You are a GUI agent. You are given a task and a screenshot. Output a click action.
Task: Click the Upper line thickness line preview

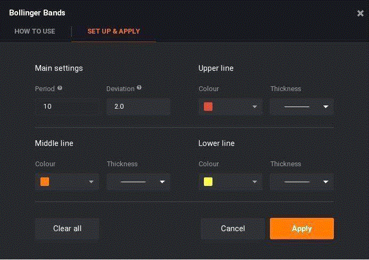(x=297, y=107)
